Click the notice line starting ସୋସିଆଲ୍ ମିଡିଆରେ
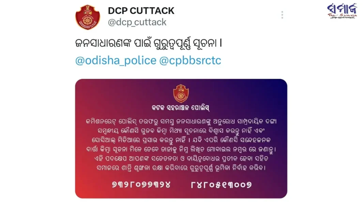 click(x=181, y=140)
